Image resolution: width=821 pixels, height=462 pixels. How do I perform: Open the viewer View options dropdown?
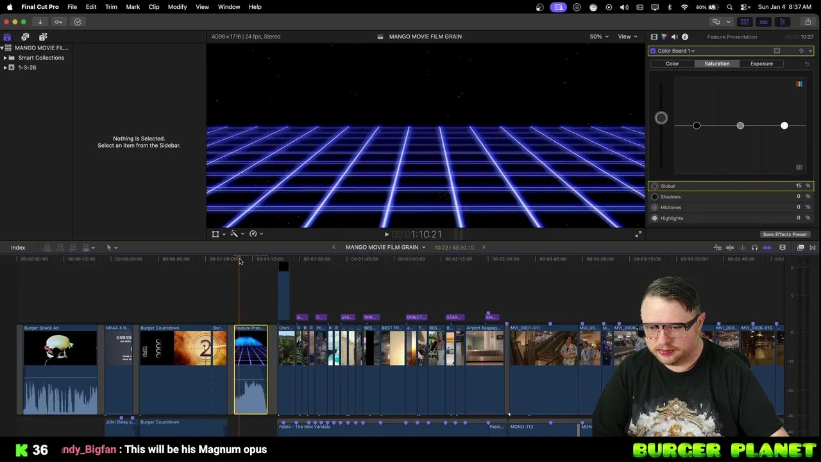[627, 37]
